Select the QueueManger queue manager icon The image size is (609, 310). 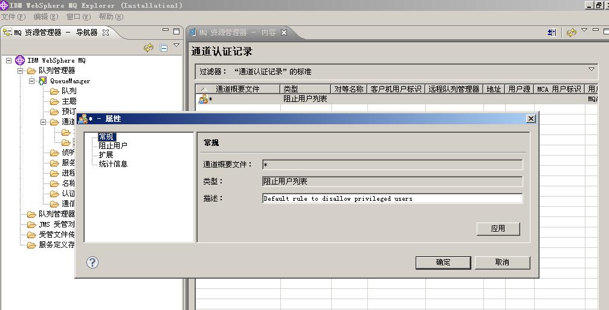coord(42,81)
